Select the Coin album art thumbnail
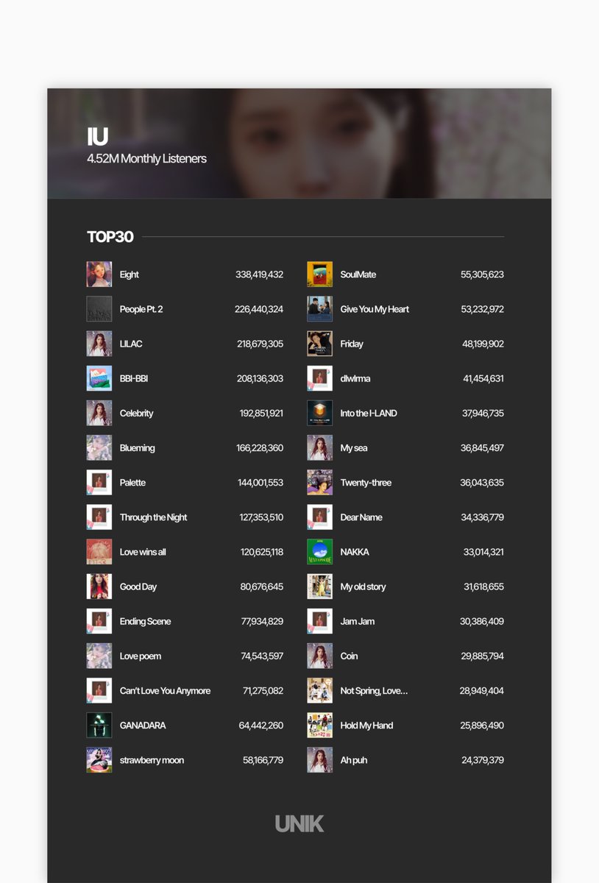Viewport: 599px width, 883px height. click(x=320, y=656)
